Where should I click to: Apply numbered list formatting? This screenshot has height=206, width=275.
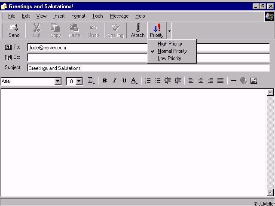(x=148, y=81)
